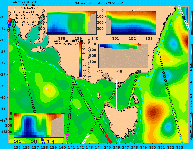Click latitude axis label -41

coord(3,109)
